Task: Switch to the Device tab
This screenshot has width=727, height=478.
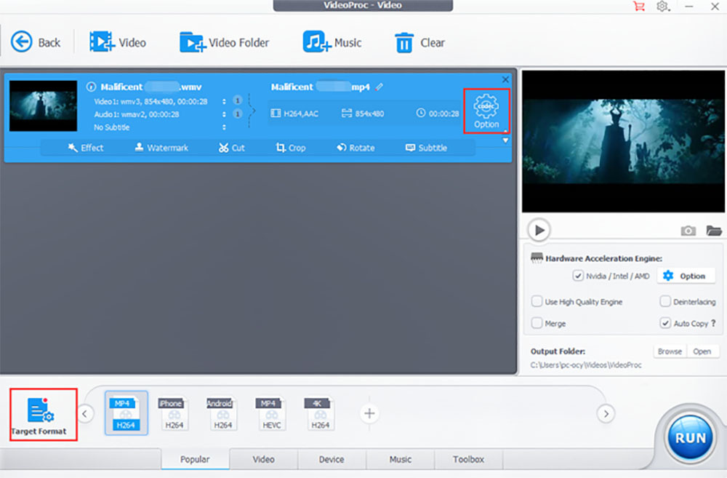Action: tap(332, 459)
